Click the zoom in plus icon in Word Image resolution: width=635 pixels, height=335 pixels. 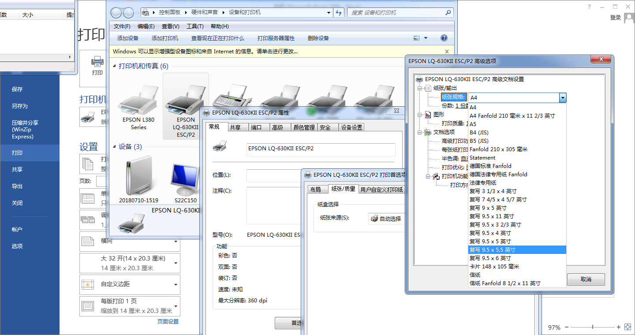point(619,327)
